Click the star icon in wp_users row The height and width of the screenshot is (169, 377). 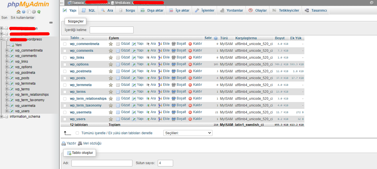point(111,119)
